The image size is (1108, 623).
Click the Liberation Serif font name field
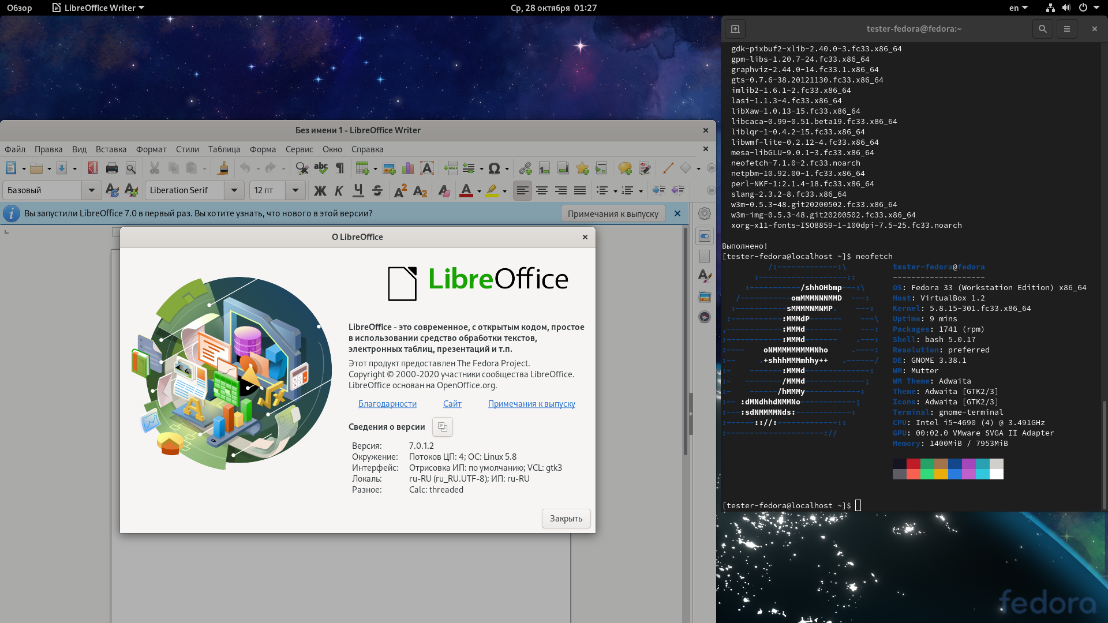coord(185,190)
